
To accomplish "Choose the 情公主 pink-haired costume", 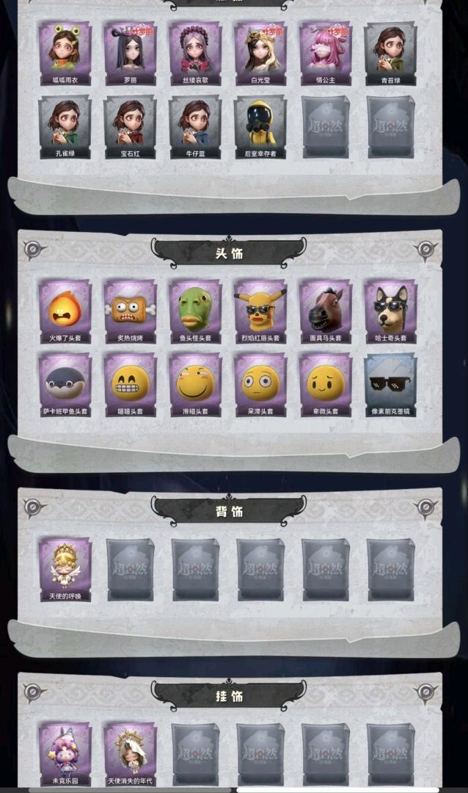I will (326, 53).
